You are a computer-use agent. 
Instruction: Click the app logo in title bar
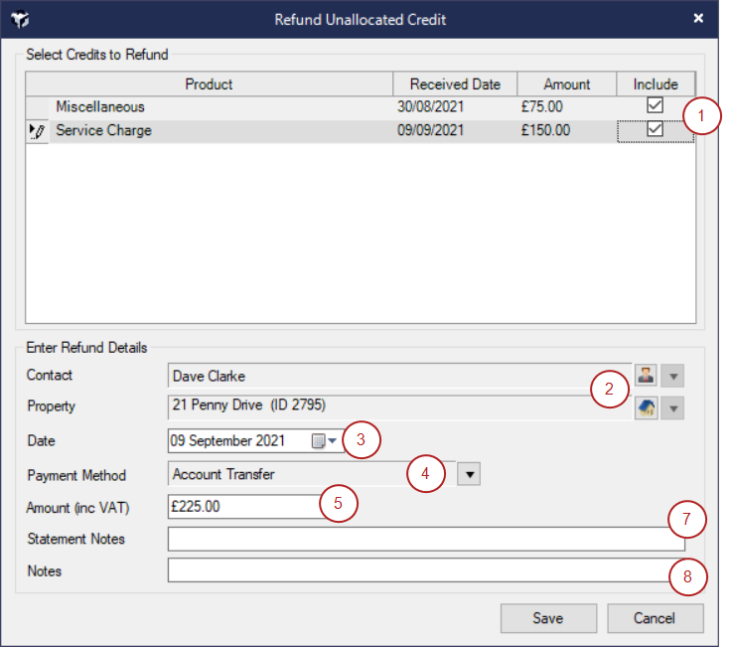tap(18, 19)
